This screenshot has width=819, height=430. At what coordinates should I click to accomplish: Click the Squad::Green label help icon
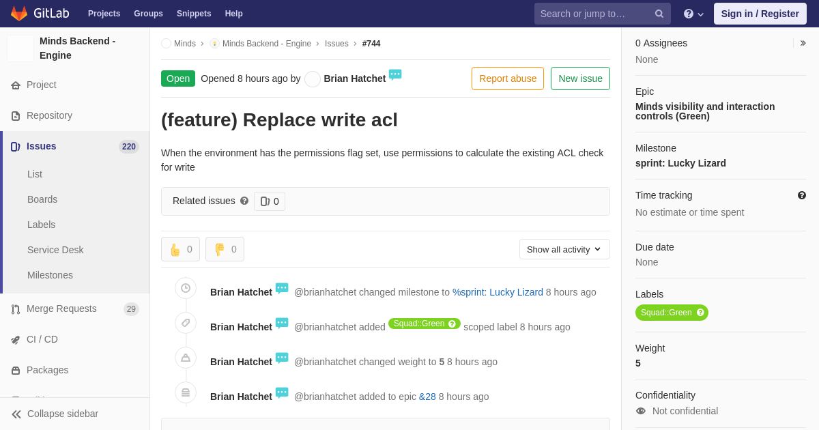(x=700, y=313)
